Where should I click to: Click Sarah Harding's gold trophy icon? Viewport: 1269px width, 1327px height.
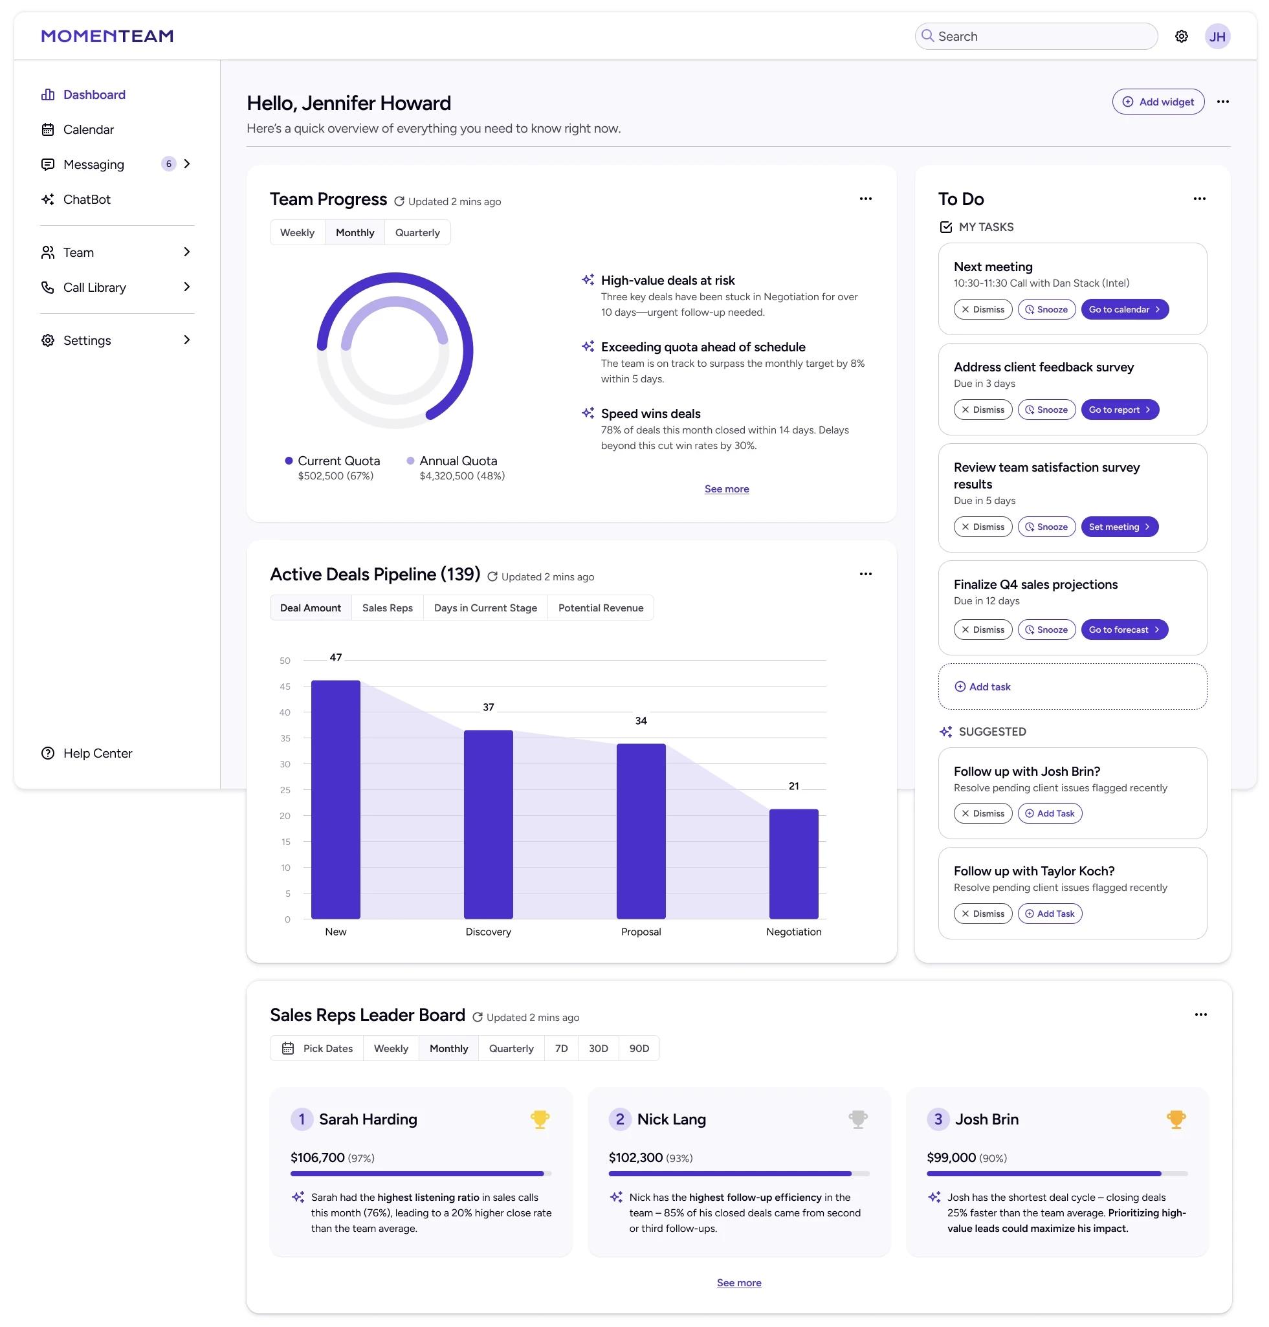pyautogui.click(x=539, y=1119)
